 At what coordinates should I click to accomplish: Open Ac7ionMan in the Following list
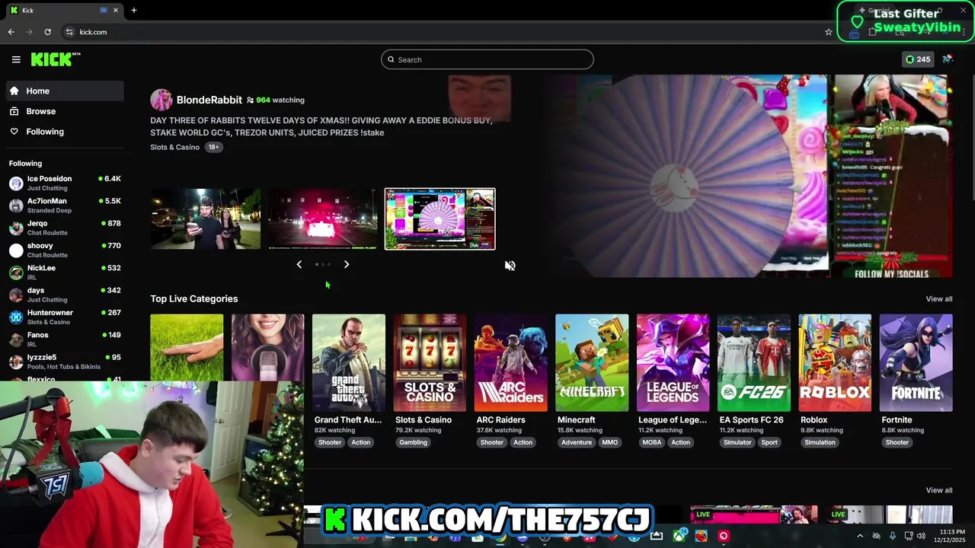coord(65,205)
